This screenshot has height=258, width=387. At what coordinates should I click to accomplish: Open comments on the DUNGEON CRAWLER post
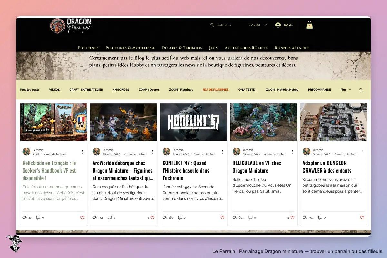click(322, 218)
